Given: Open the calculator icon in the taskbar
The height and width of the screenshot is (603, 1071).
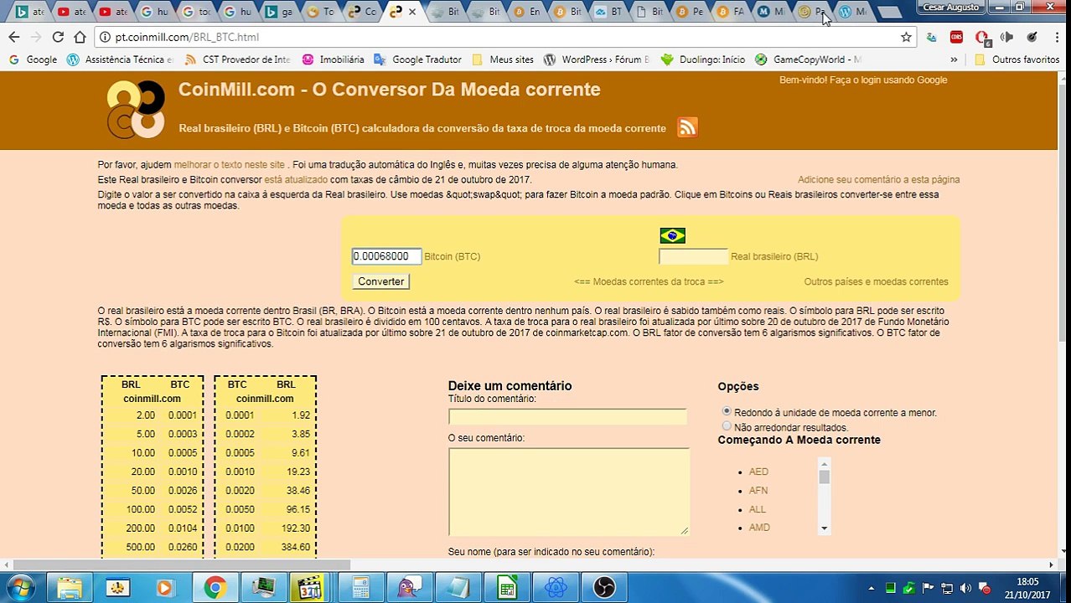Looking at the screenshot, I should (x=360, y=588).
